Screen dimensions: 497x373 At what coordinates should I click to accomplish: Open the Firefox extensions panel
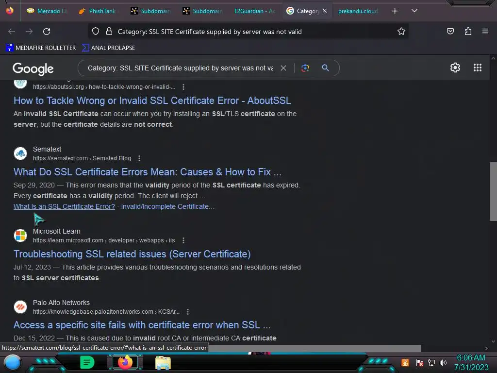(x=468, y=31)
